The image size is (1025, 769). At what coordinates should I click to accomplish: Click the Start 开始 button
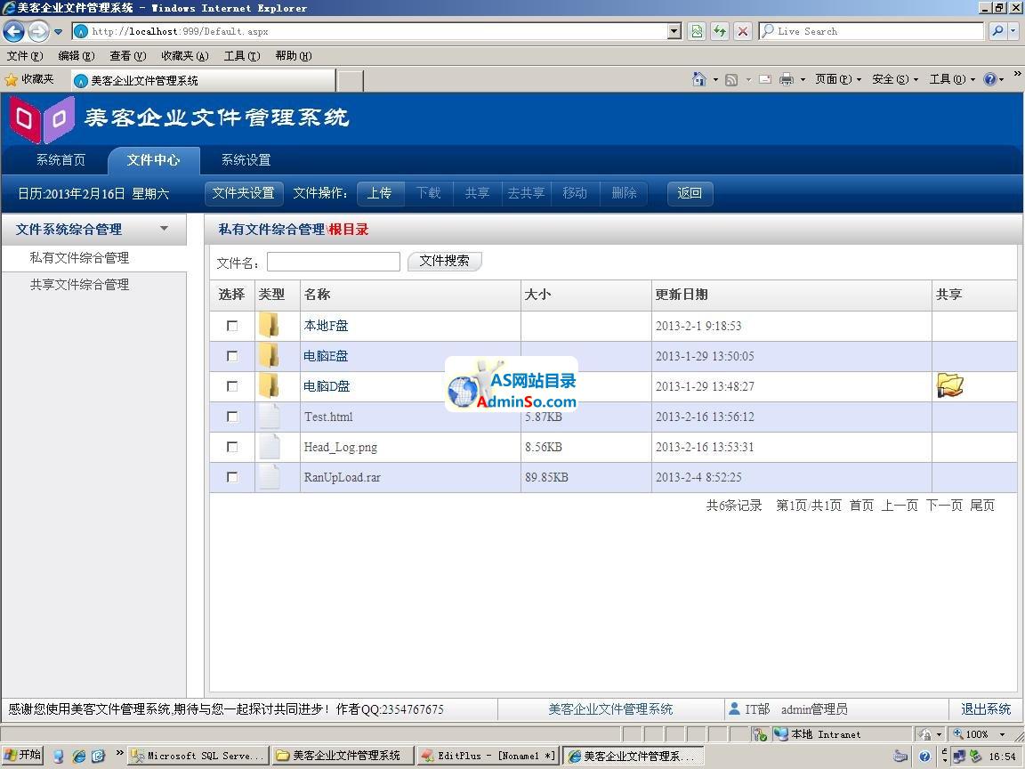[x=22, y=756]
